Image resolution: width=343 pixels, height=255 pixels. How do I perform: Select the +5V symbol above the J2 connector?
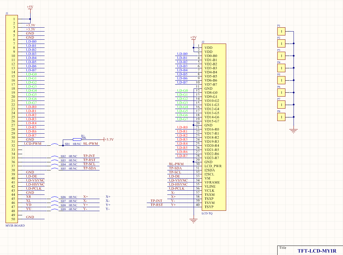coord(193,37)
